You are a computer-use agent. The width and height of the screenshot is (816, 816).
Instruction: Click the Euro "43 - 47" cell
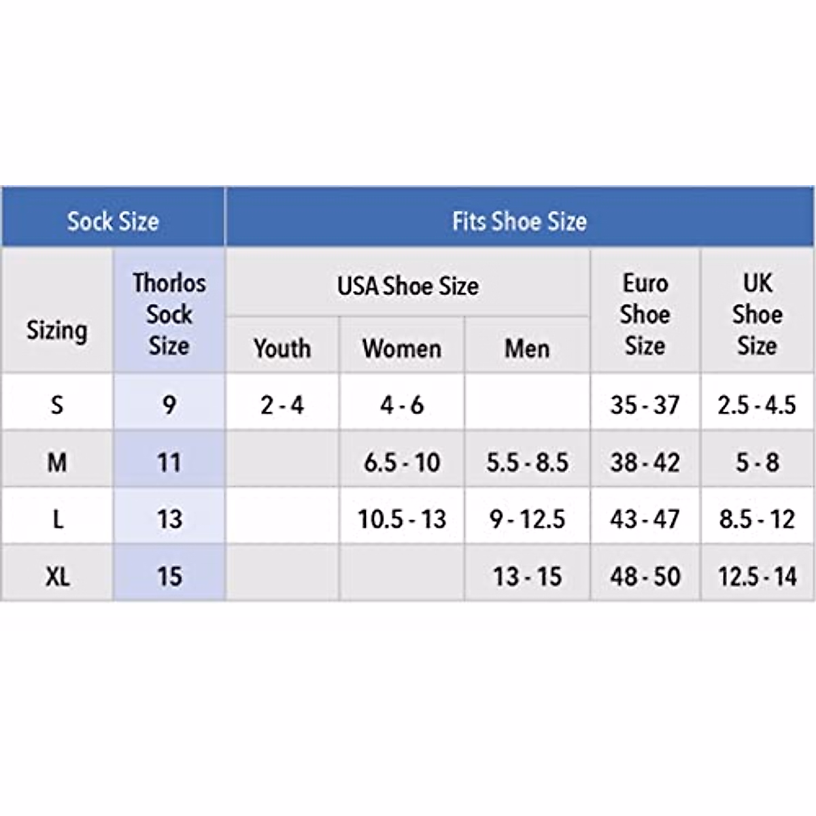[x=645, y=520]
